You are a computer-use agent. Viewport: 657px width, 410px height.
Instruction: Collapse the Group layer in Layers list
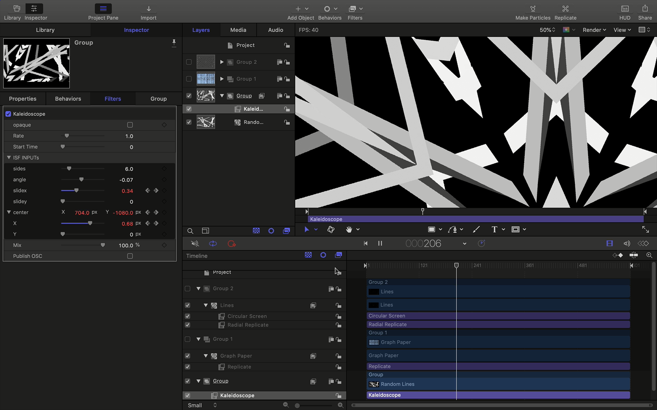tap(222, 96)
